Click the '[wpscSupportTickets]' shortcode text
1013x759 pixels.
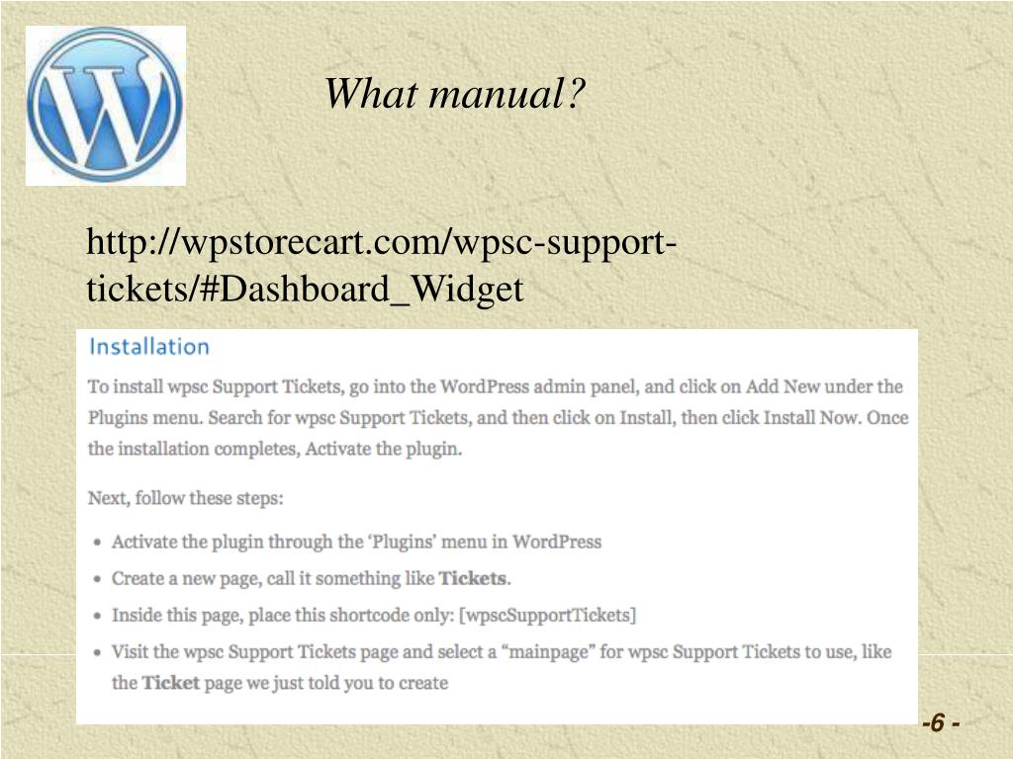548,615
